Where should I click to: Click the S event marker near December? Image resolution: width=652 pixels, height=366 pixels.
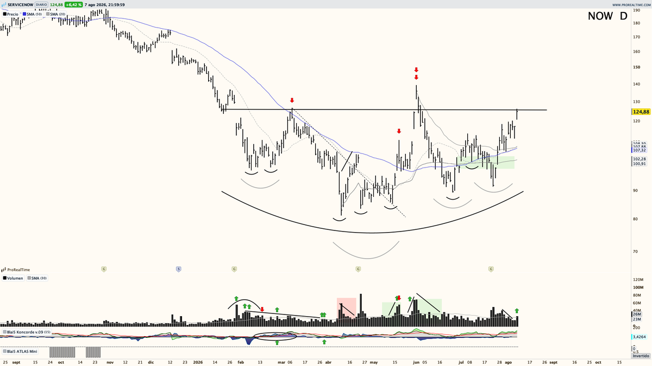click(x=178, y=268)
